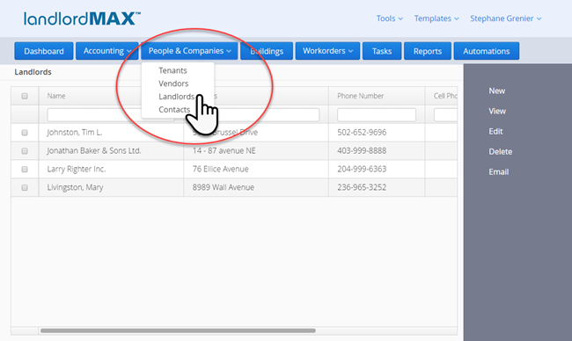
Task: Choose Contacts from the dropdown
Action: pos(174,110)
